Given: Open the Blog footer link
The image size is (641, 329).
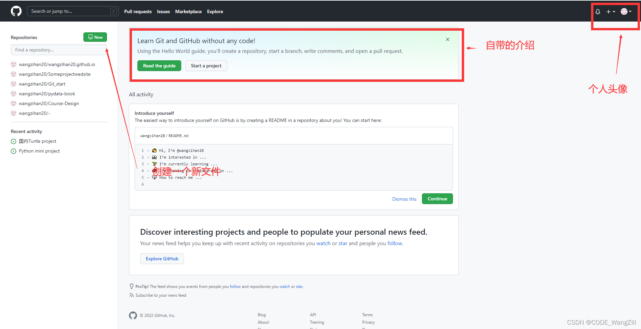Looking at the screenshot, I should 262,315.
